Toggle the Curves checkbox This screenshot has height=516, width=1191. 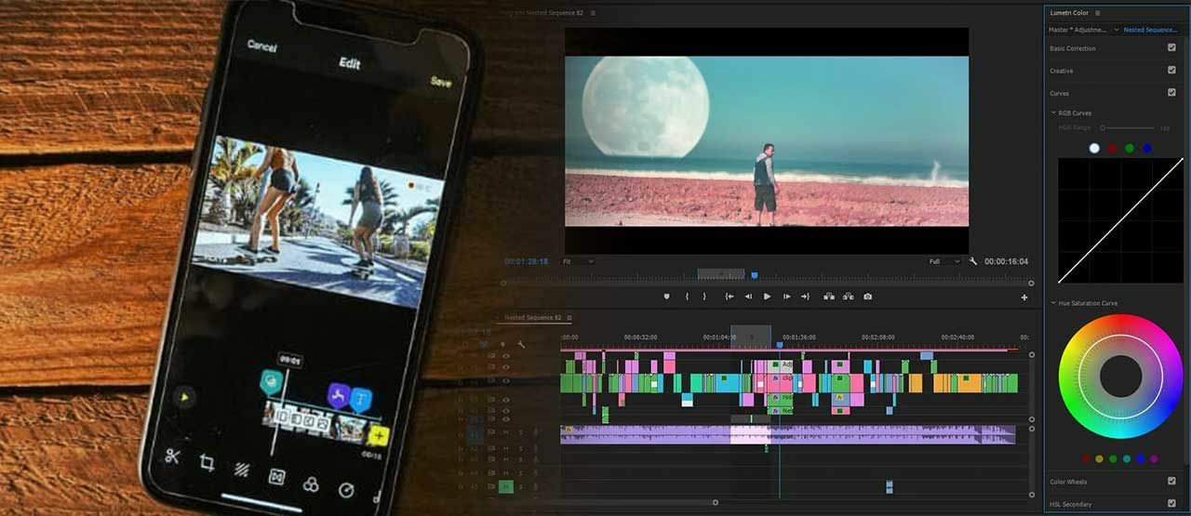coord(1171,92)
